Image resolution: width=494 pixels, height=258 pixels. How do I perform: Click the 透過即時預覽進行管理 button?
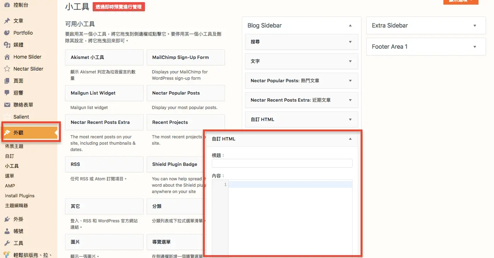(119, 7)
